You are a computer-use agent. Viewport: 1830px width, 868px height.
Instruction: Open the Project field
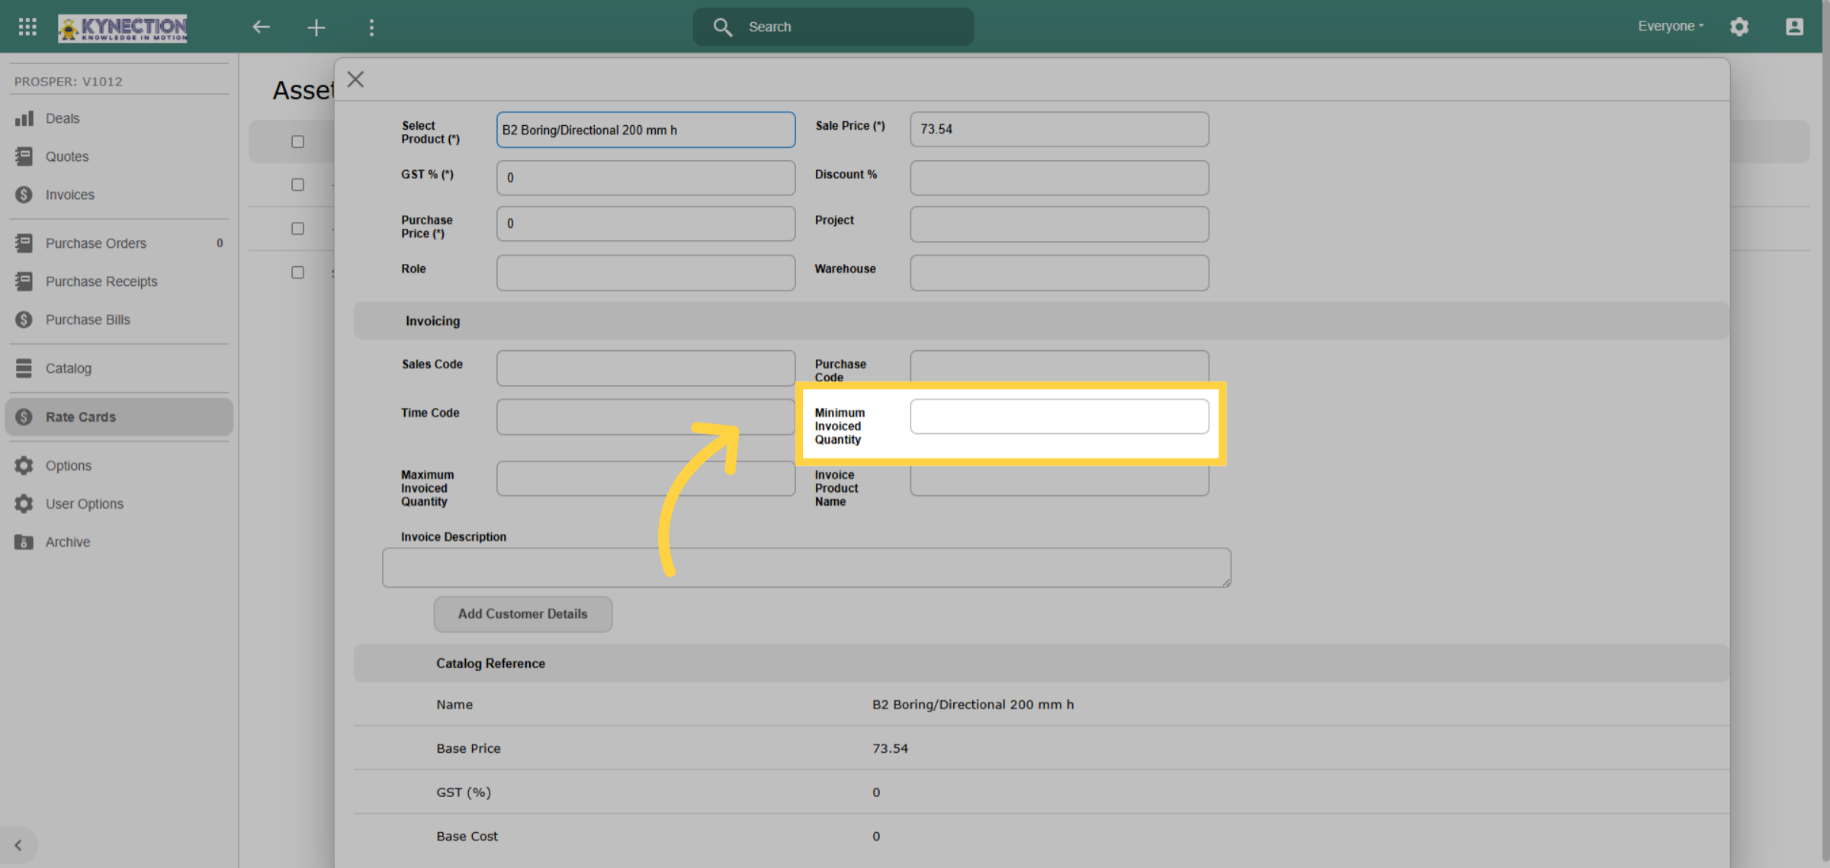click(x=1059, y=224)
